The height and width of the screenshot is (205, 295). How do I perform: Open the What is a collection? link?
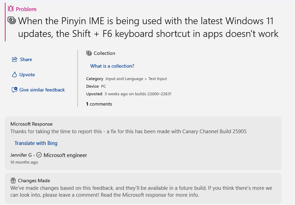tap(112, 66)
